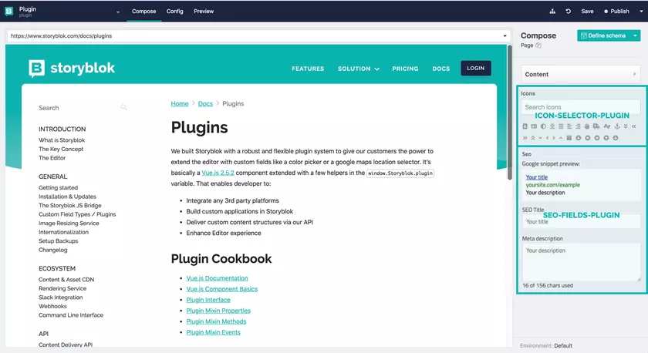Open FEATURES in the site navigation
Viewport: 648px width, 353px height.
tap(308, 69)
